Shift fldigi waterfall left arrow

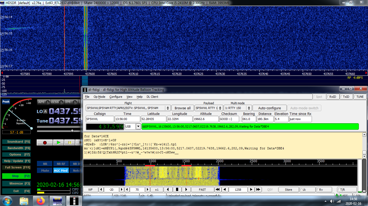(168, 190)
